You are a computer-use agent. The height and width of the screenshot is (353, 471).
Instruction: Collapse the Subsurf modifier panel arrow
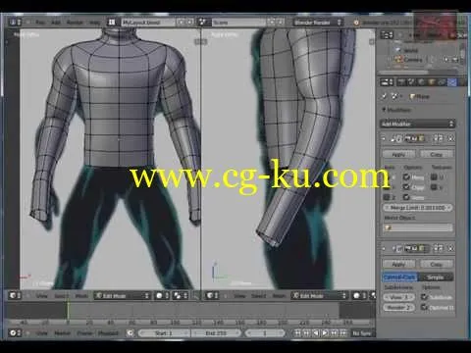pyautogui.click(x=384, y=249)
